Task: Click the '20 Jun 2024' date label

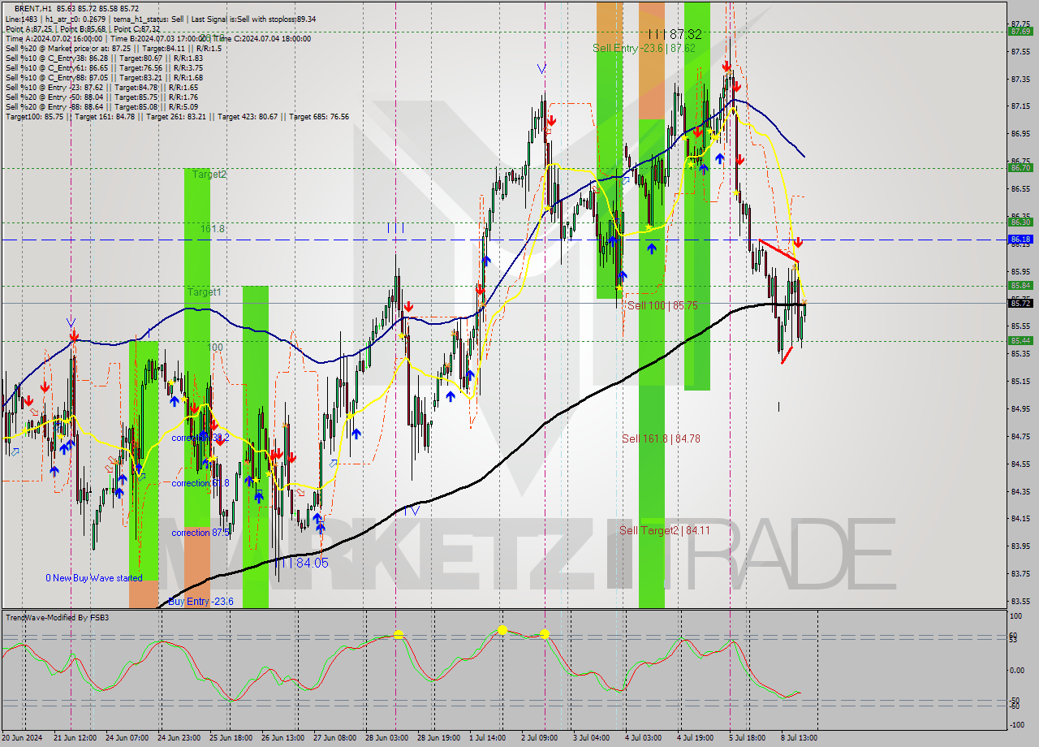Action: click(24, 738)
